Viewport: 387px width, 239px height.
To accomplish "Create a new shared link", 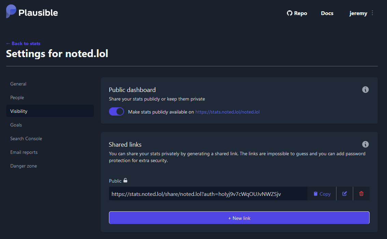I will tap(239, 218).
